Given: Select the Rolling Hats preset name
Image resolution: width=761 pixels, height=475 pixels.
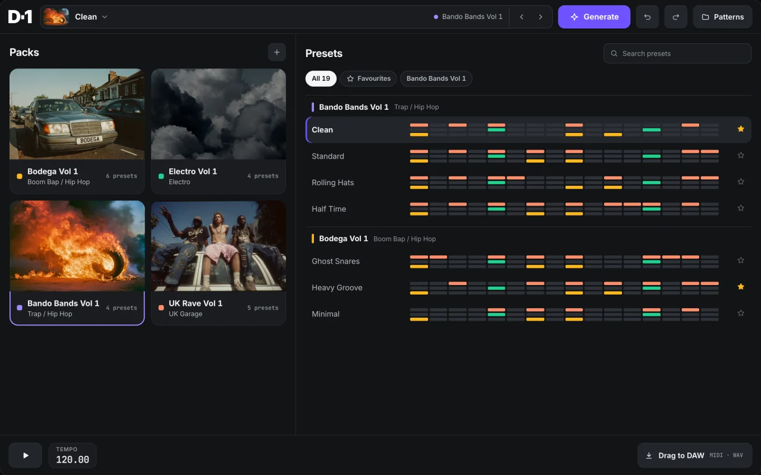Looking at the screenshot, I should coord(333,182).
